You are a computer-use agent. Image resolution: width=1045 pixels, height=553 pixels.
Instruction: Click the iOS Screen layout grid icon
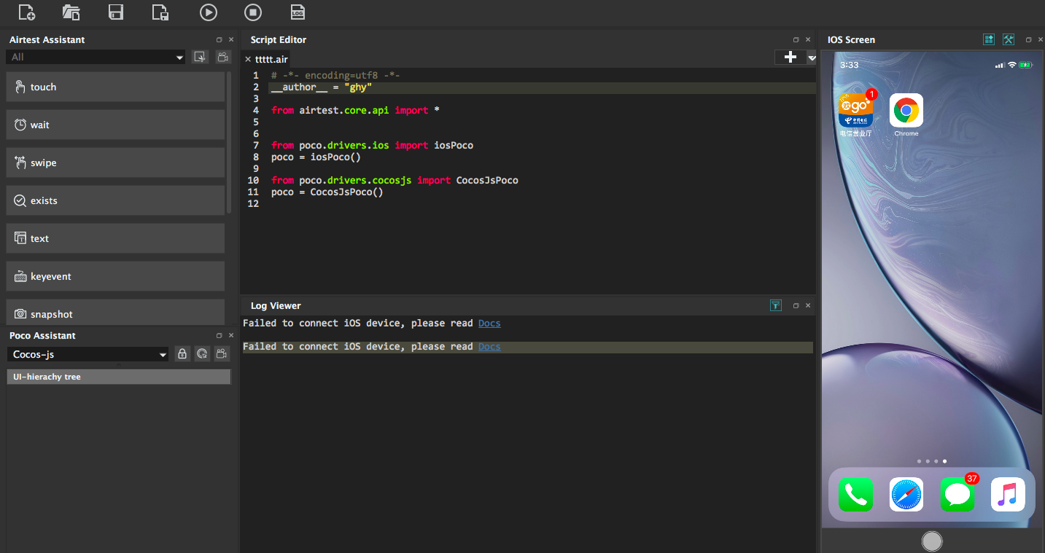(x=989, y=39)
